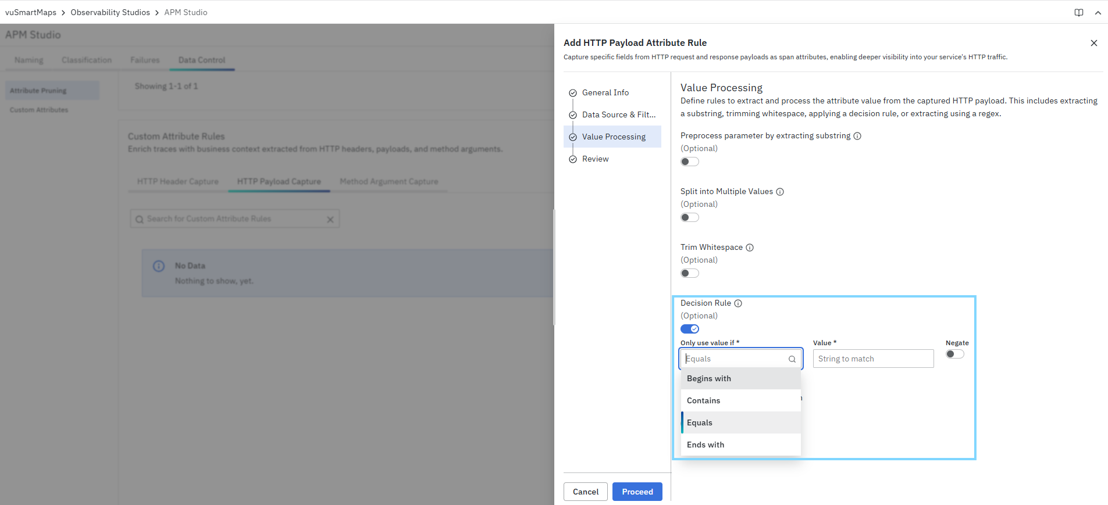Choose Contains option

[x=741, y=400]
